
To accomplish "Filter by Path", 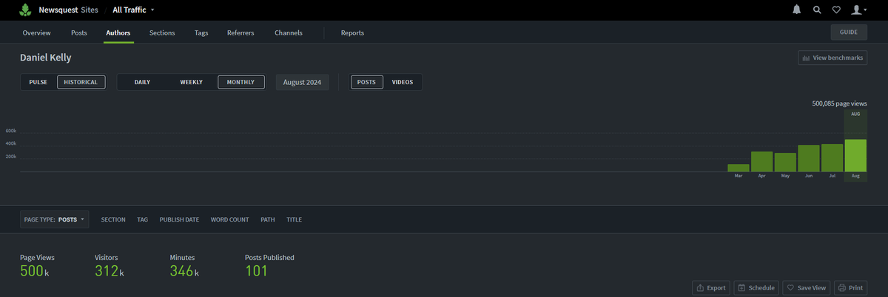I will [268, 219].
